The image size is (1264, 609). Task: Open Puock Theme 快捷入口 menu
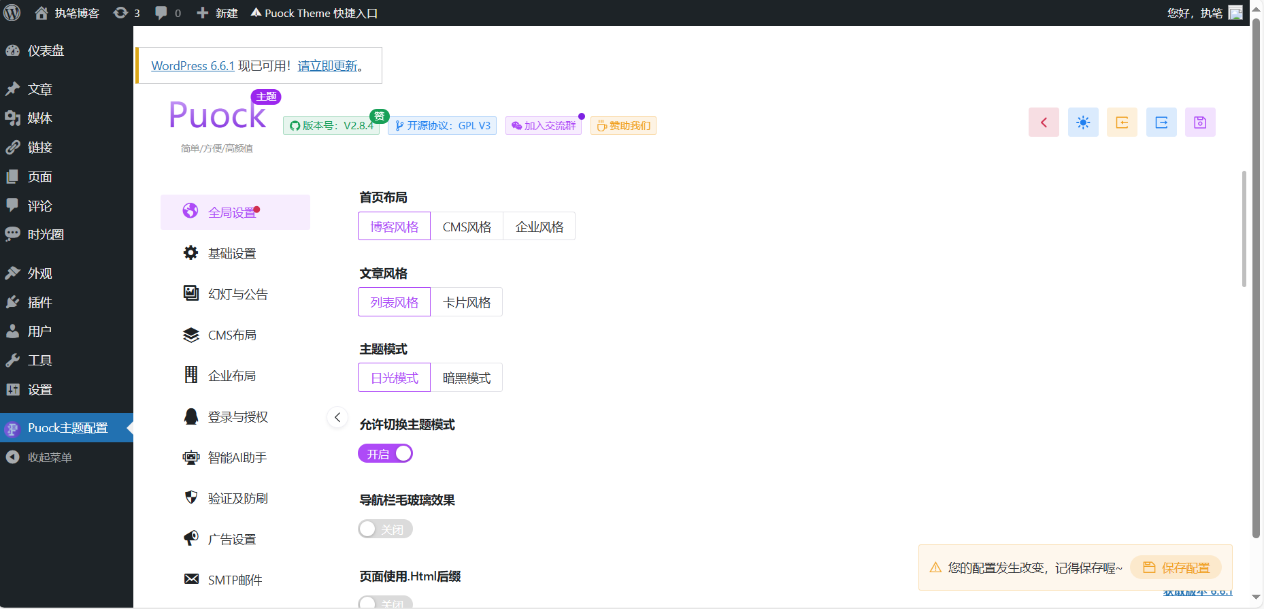pos(314,13)
